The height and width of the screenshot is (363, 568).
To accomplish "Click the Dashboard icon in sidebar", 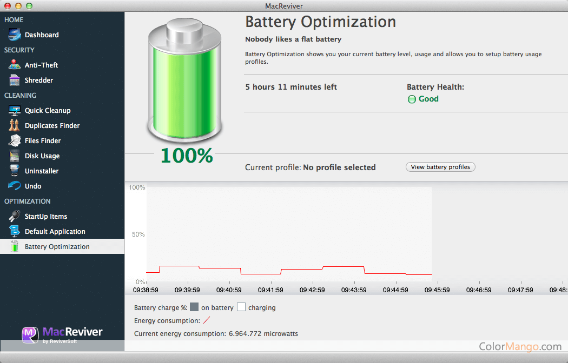I will click(15, 35).
